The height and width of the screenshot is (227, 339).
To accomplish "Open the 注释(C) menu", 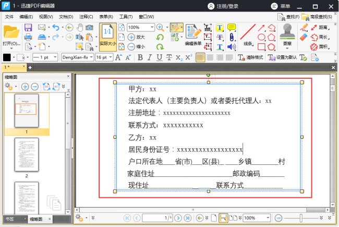I will [86, 17].
